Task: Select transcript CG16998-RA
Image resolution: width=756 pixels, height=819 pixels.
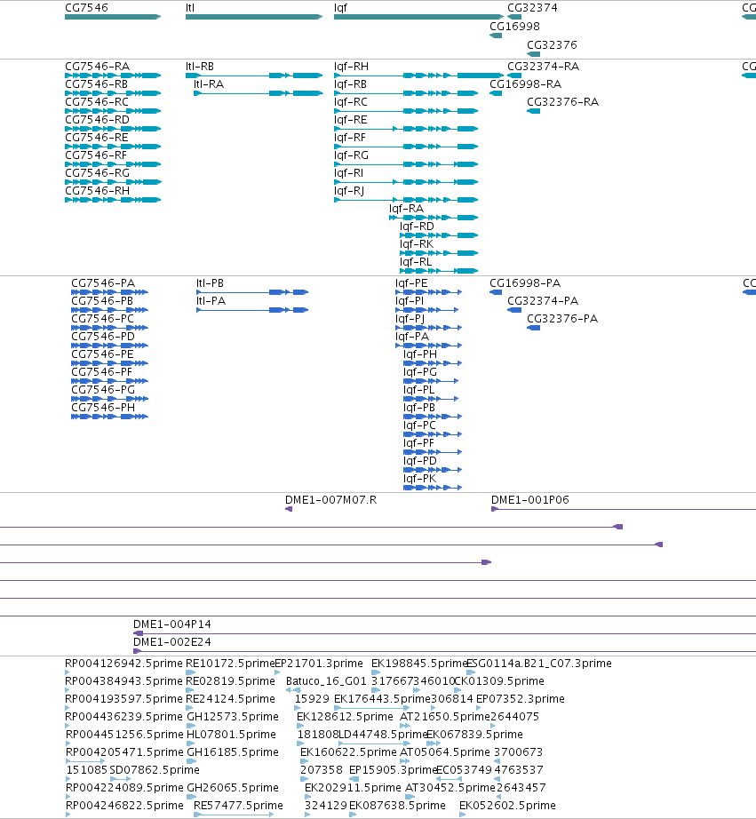Action: click(x=496, y=93)
